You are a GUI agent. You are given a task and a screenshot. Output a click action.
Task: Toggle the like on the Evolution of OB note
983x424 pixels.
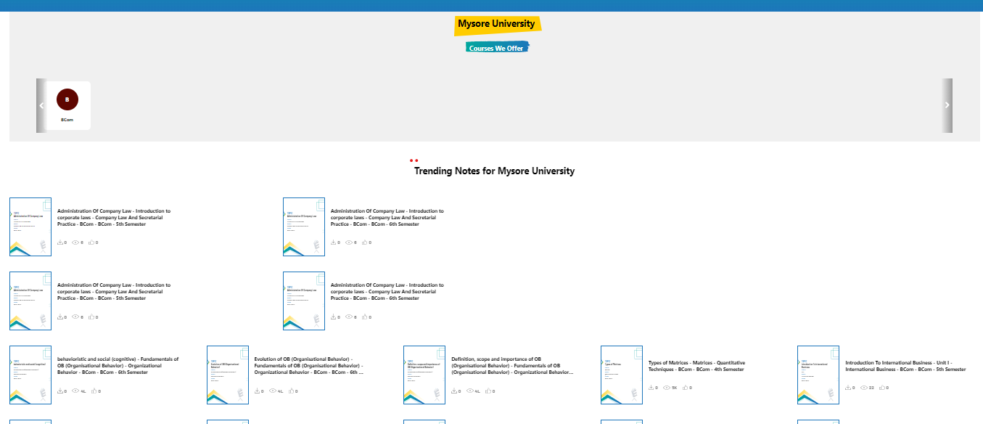(x=291, y=390)
